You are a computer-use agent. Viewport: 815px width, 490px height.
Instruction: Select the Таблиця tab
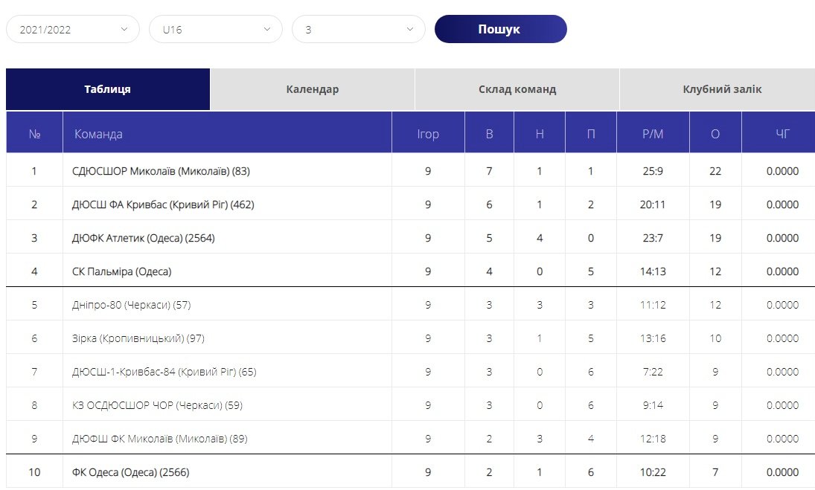[x=108, y=89]
